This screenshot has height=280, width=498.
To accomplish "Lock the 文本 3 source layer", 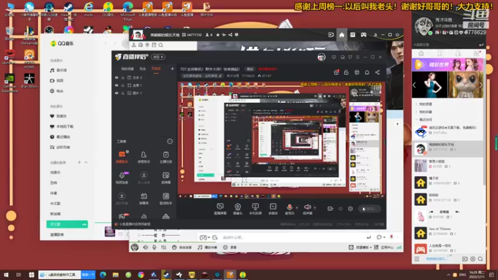I will 123,77.
